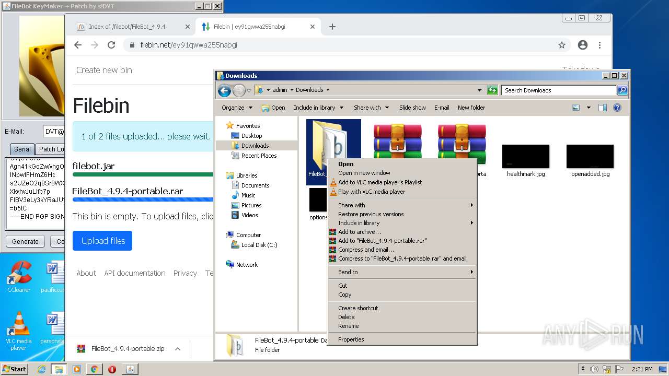Open Local Disk (C:) in navigation pane
The width and height of the screenshot is (669, 376).
click(x=259, y=245)
